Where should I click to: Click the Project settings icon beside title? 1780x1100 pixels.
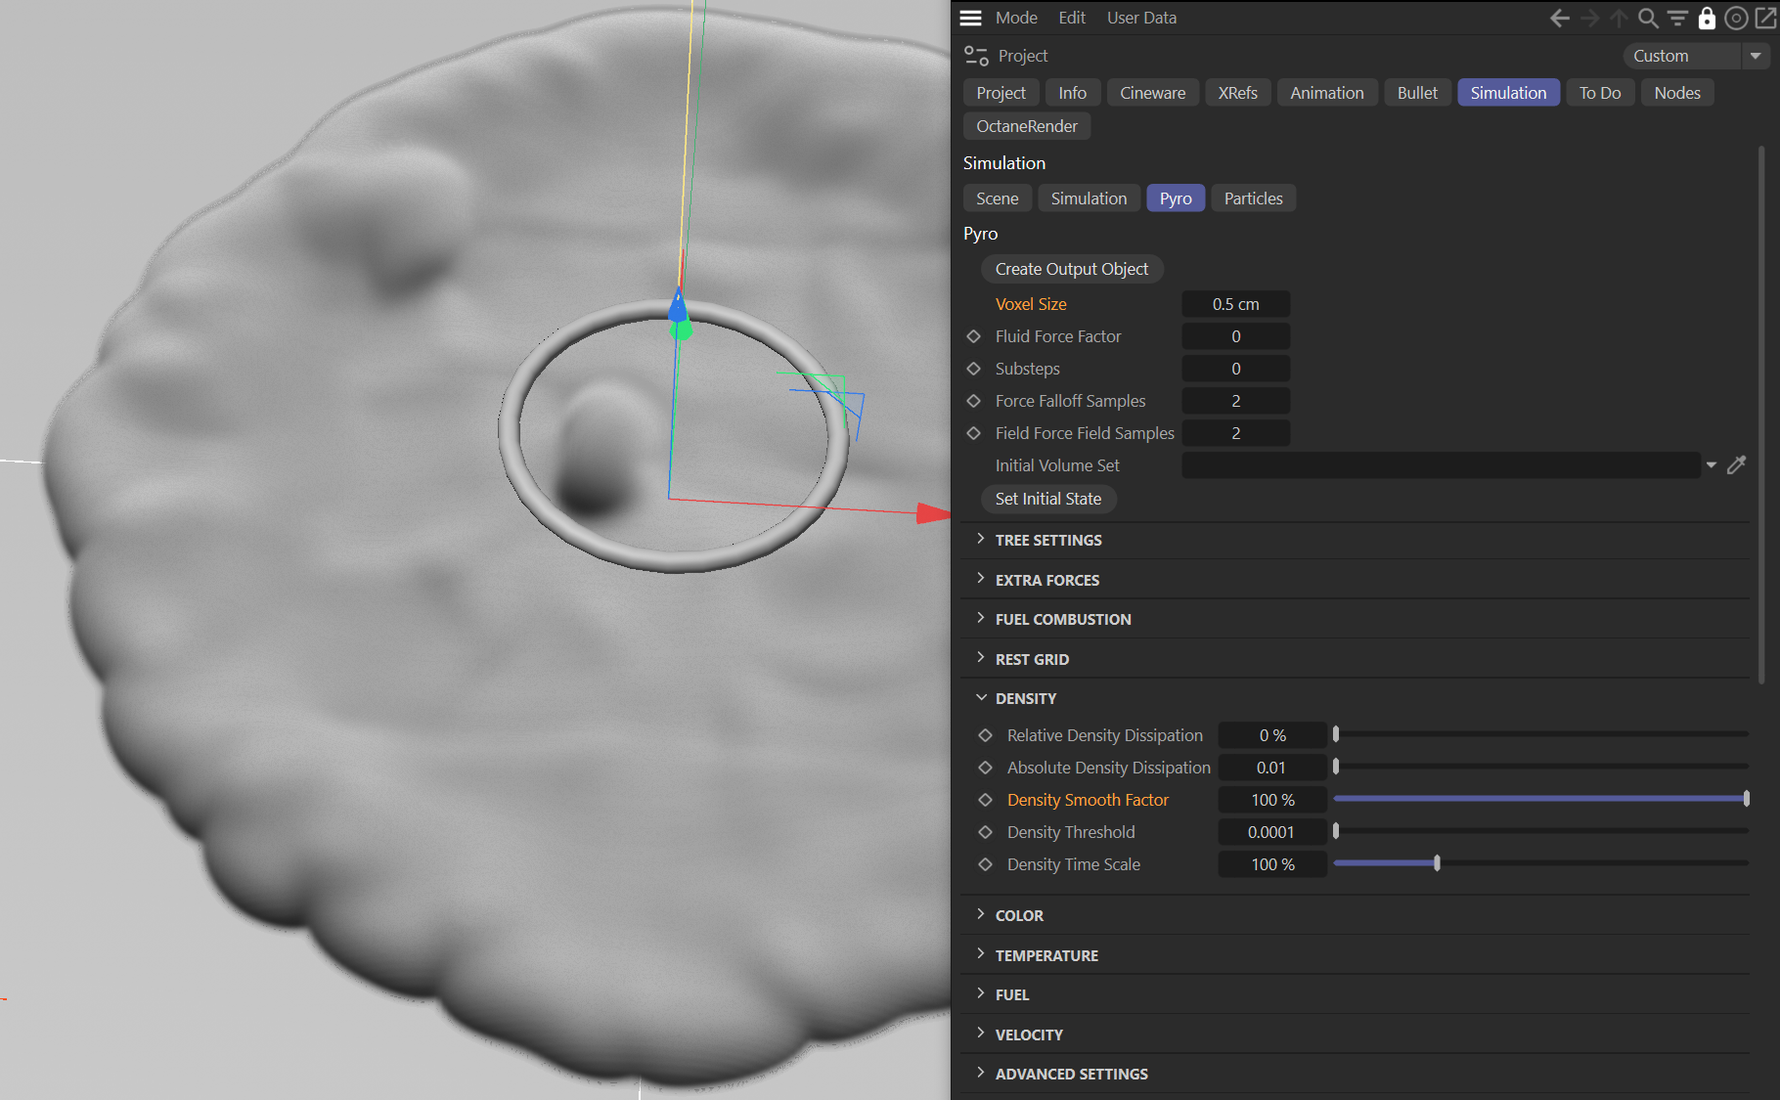[x=976, y=56]
